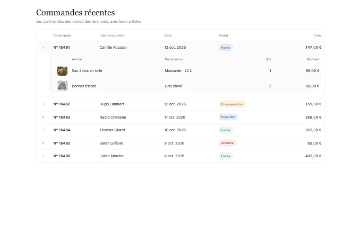Click order number N° 10483
The width and height of the screenshot is (361, 225).
(62, 117)
